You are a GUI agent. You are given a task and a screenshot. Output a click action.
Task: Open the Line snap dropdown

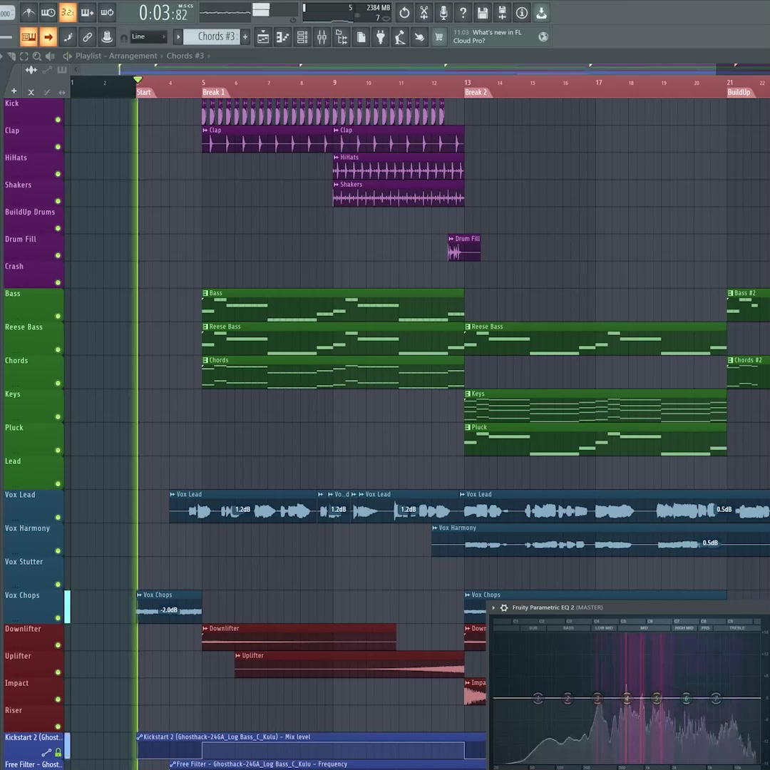(149, 37)
